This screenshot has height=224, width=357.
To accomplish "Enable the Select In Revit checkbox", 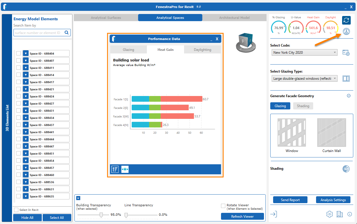I will click(x=16, y=210).
